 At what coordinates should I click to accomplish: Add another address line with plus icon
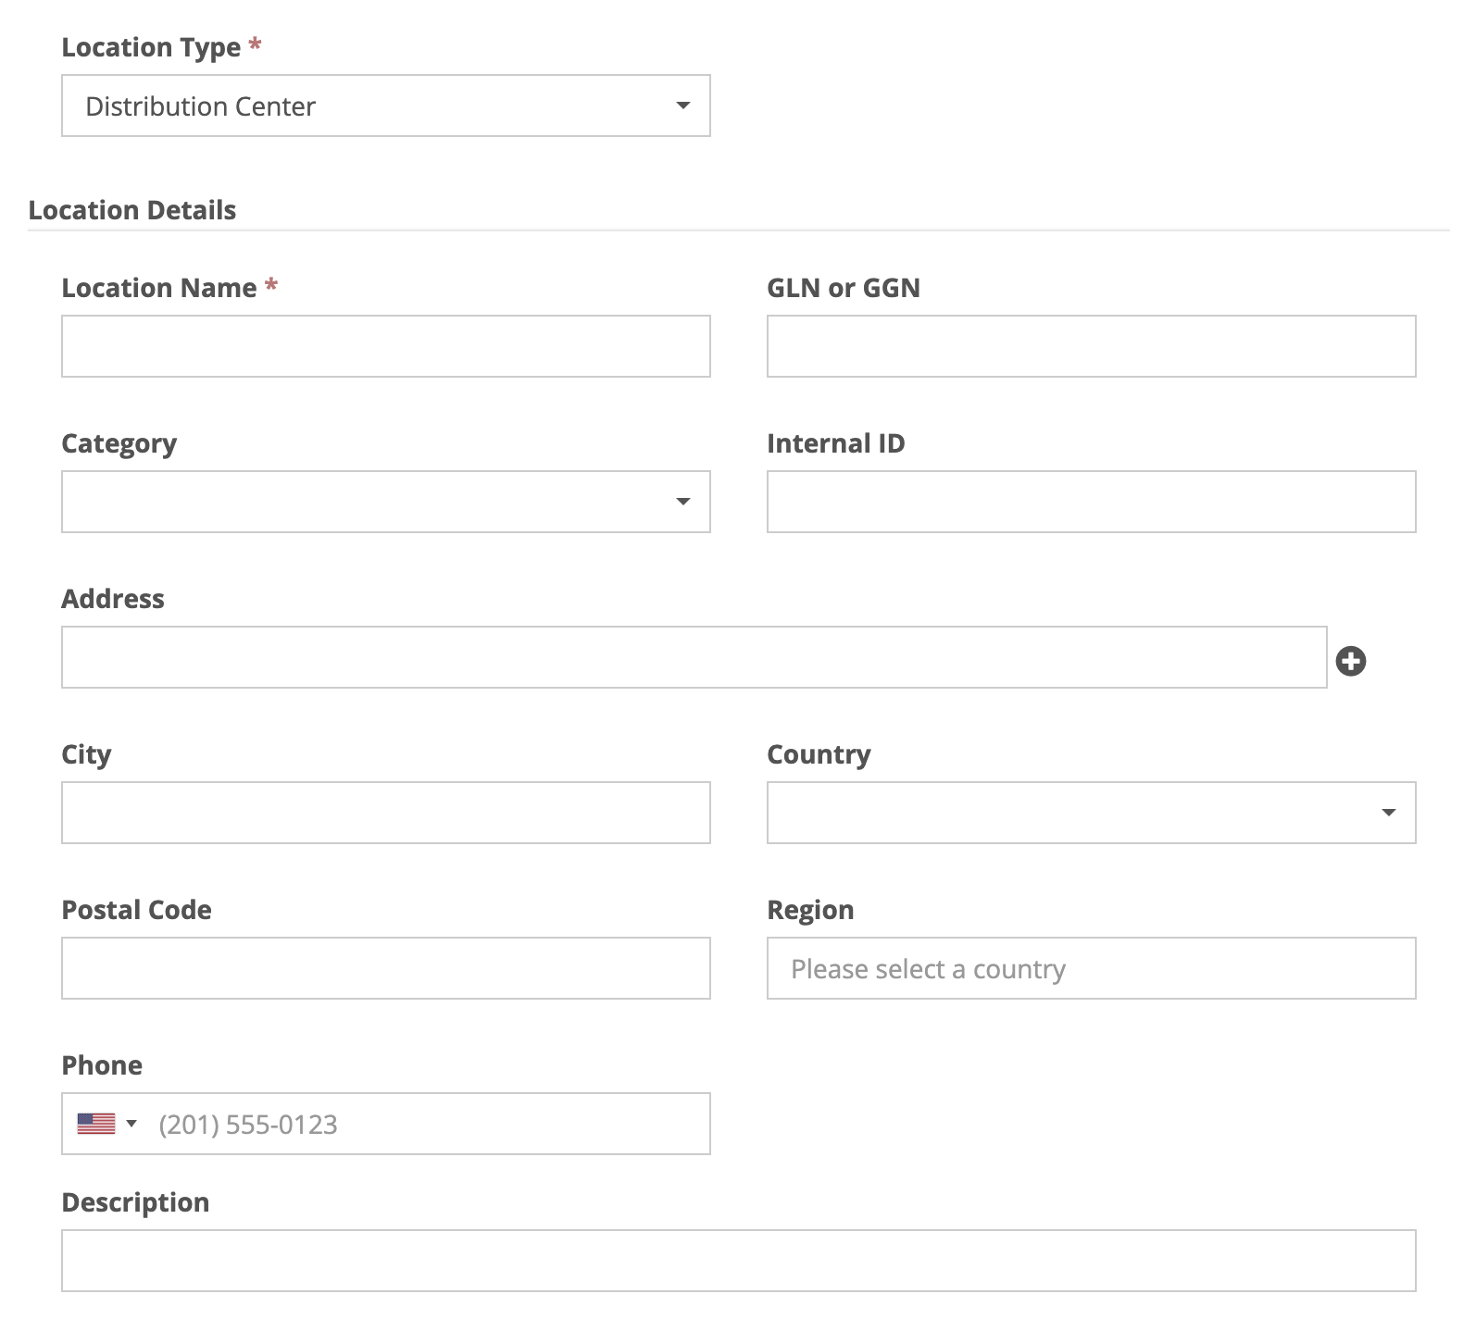[x=1350, y=661]
